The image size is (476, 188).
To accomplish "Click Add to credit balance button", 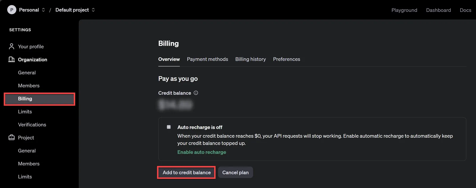I will tap(187, 173).
